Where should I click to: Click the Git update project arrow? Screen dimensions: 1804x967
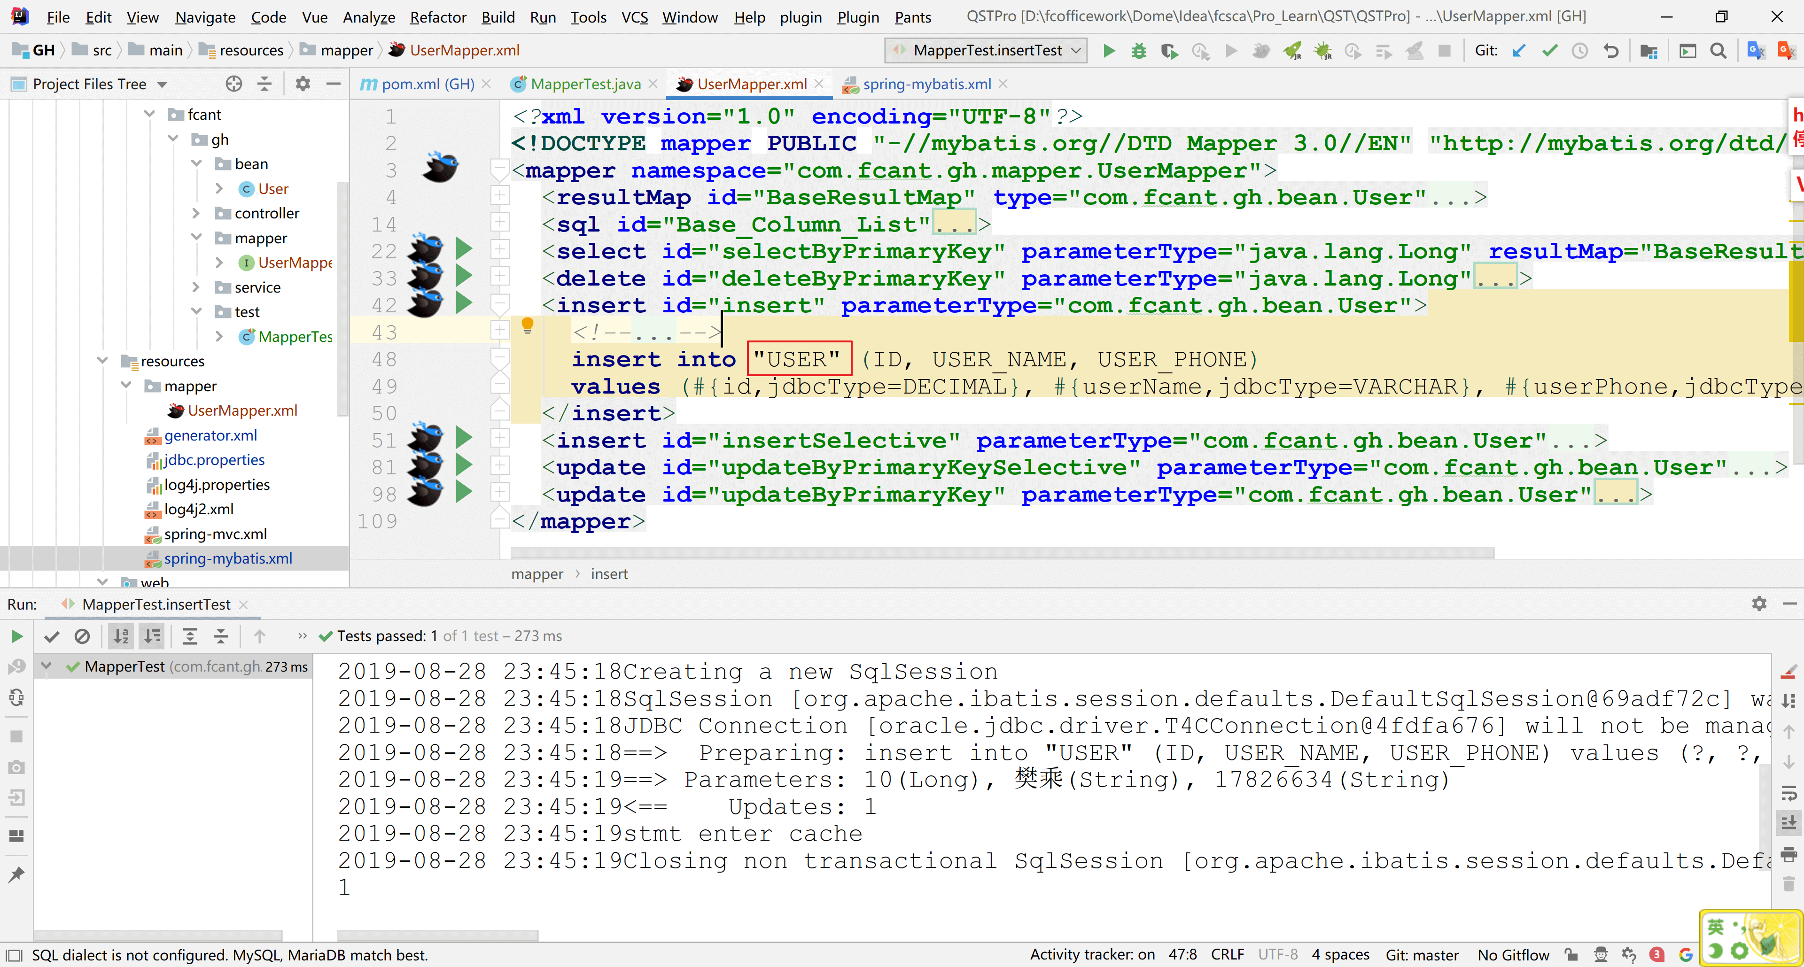pos(1519,50)
